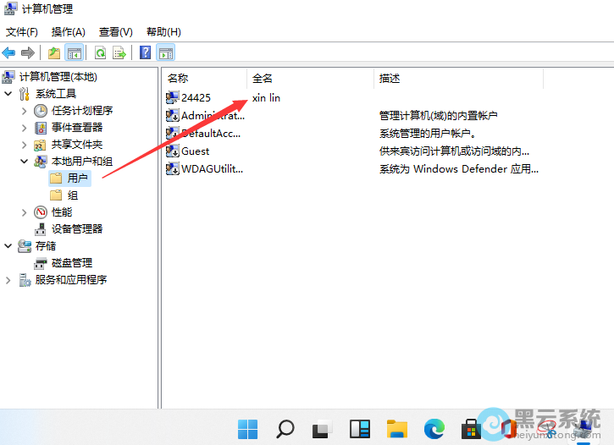614x445 pixels.
Task: Click description 系统为 Windows Defender 应用...
Action: click(x=458, y=169)
